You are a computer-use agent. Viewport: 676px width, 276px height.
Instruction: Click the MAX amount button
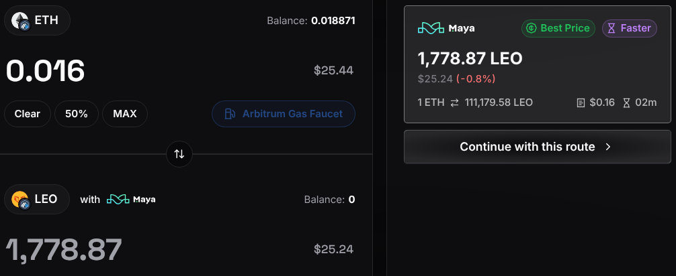coord(125,114)
